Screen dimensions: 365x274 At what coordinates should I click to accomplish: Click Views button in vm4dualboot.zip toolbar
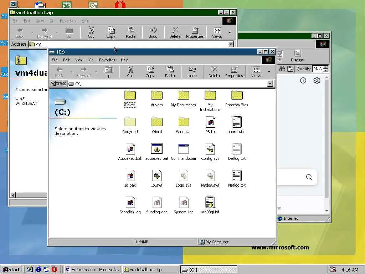[x=217, y=32]
